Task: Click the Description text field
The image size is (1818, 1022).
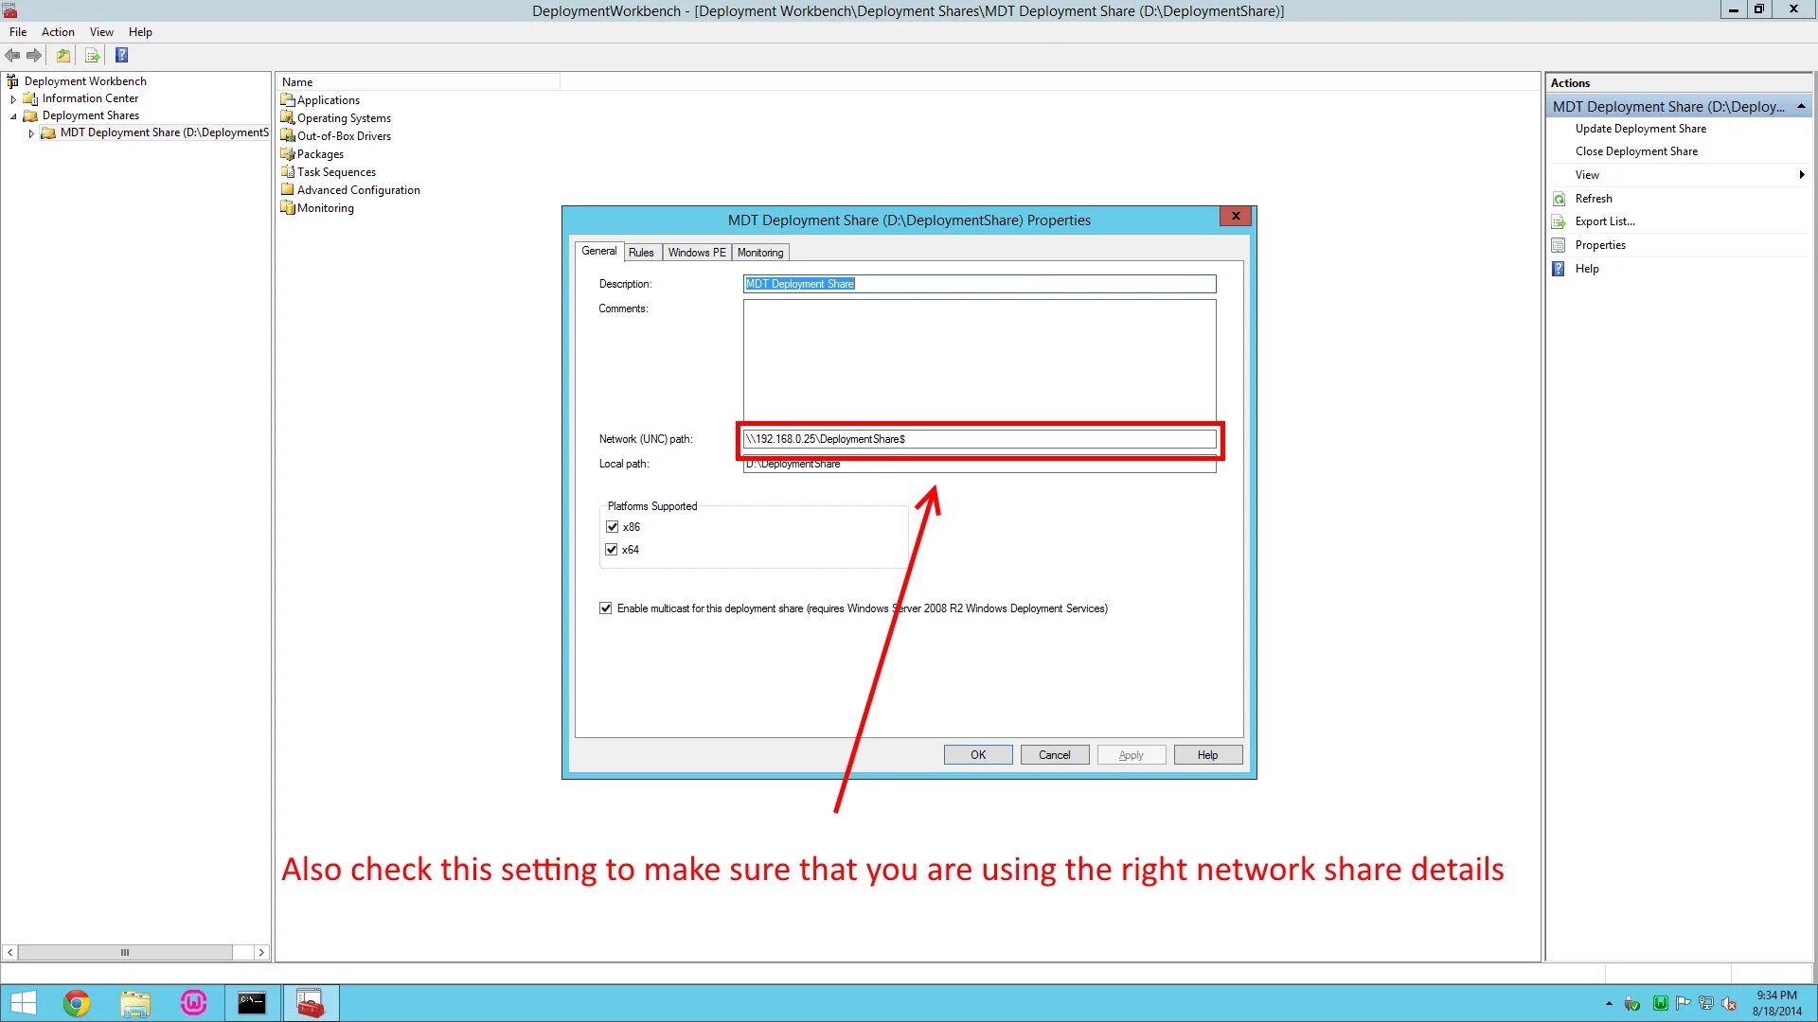Action: tap(979, 284)
